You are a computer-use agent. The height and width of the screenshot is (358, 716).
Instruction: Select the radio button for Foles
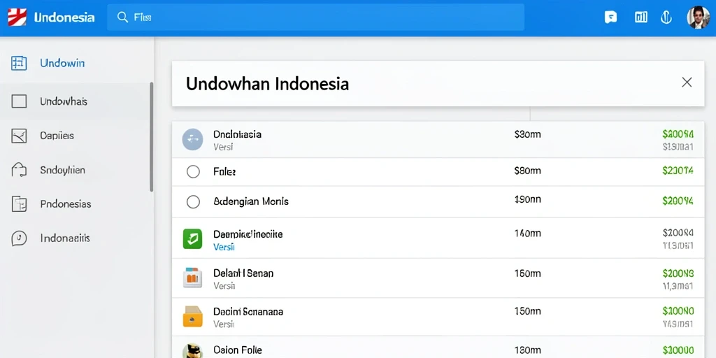click(x=193, y=172)
